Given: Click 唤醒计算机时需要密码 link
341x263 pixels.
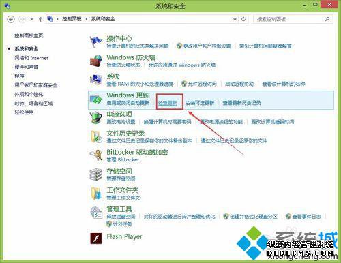Looking at the screenshot, I should click(x=168, y=122).
